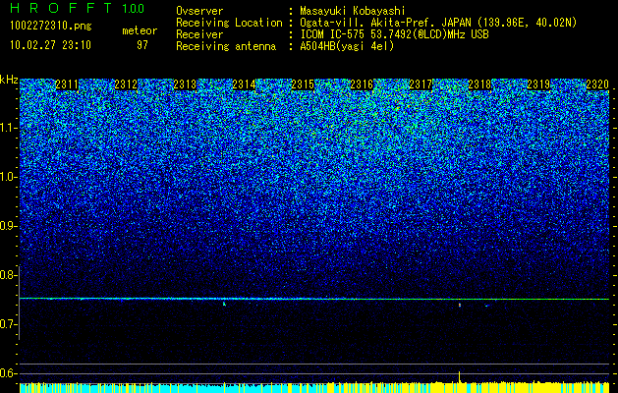Click the A504HB(yagi 4el) antenna text
This screenshot has width=618, height=393.
[347, 46]
